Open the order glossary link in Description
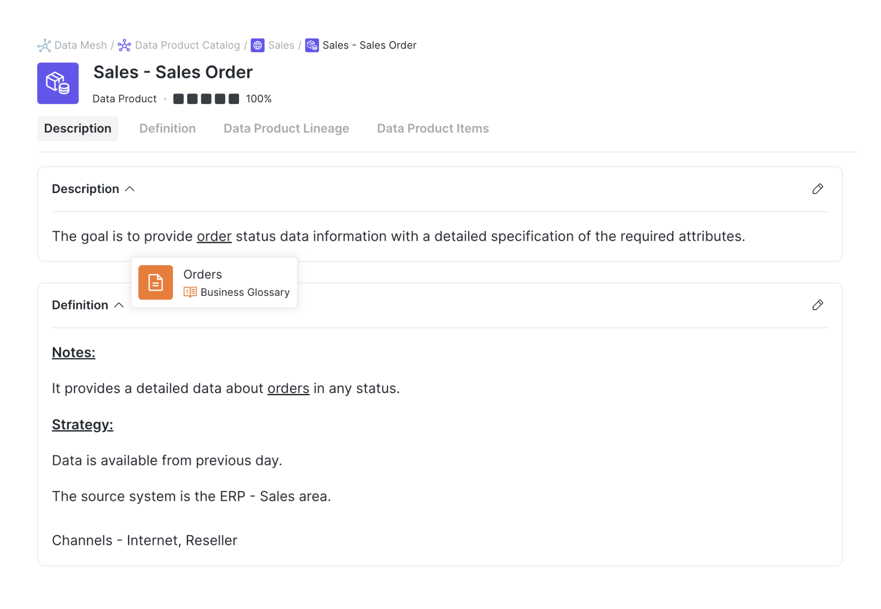The width and height of the screenshot is (881, 609). [x=214, y=236]
